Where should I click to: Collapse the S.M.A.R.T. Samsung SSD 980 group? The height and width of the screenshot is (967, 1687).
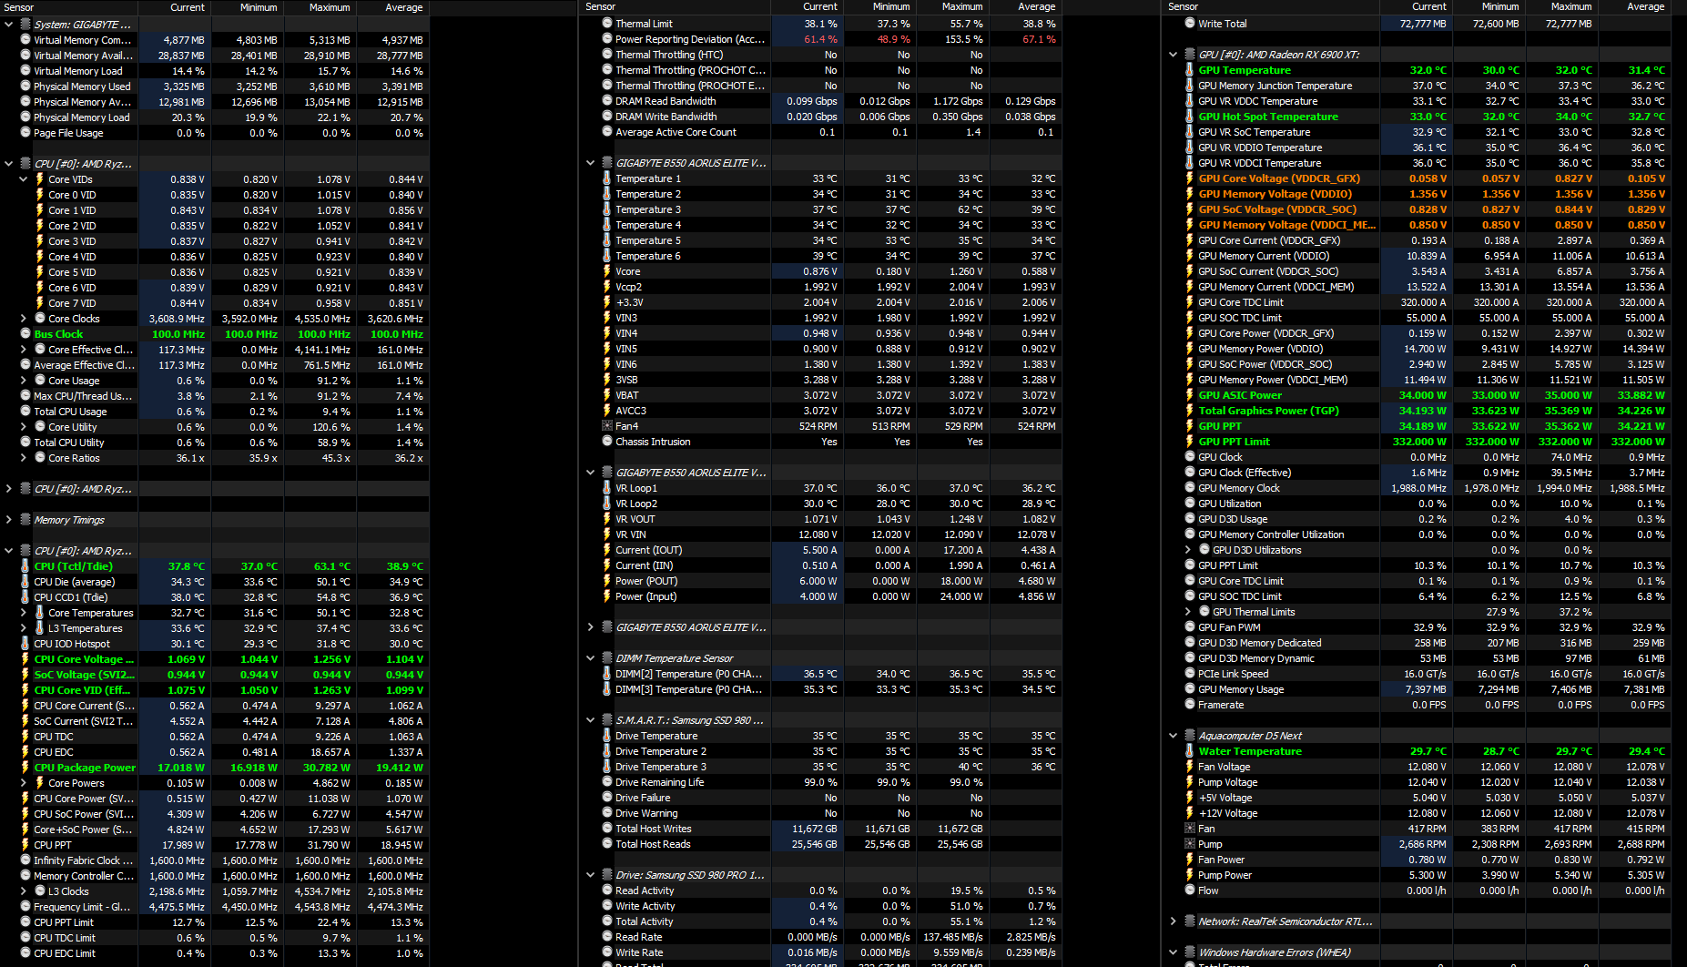pyautogui.click(x=591, y=720)
